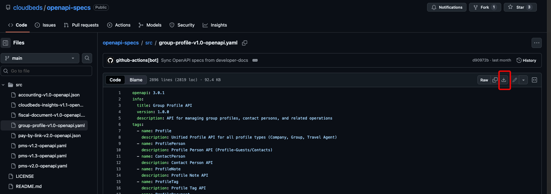Open the Security tab
Viewport: 551px width, 194px height.
[182, 25]
